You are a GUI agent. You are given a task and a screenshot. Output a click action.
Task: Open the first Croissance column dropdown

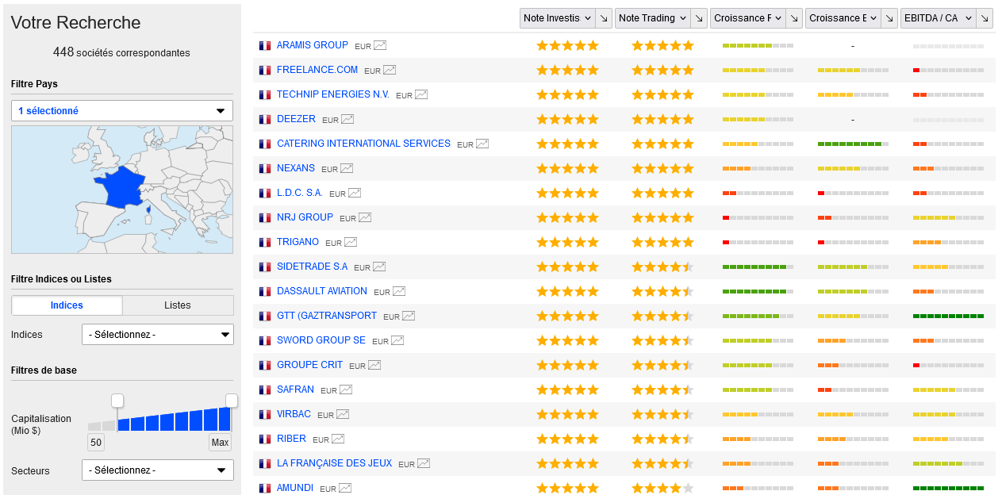[748, 18]
